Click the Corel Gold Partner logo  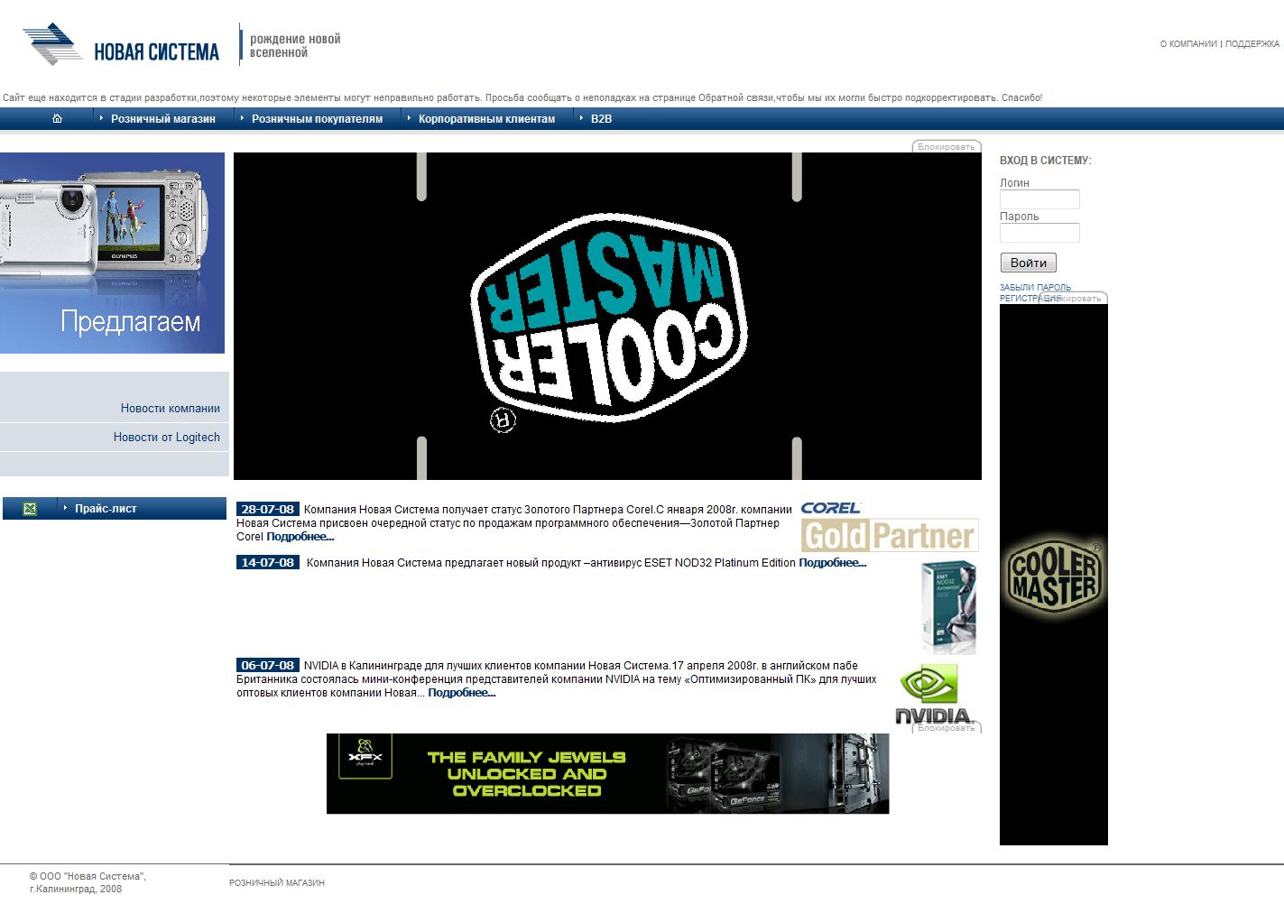[x=890, y=527]
